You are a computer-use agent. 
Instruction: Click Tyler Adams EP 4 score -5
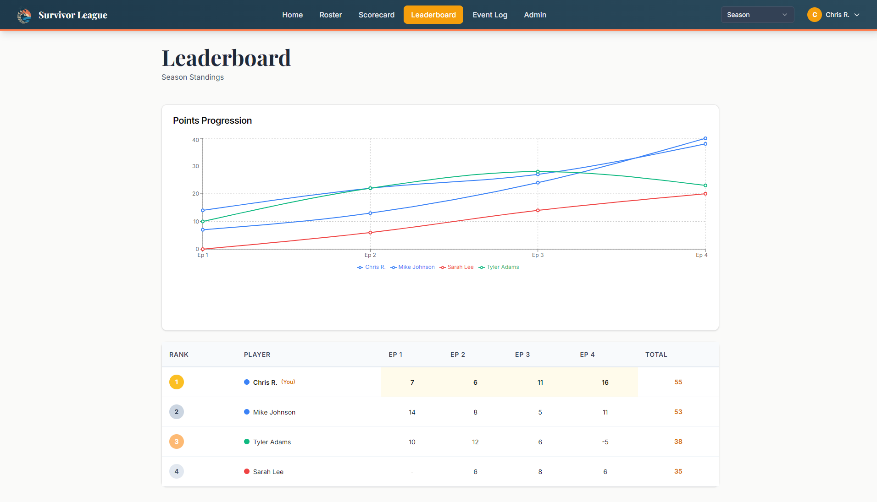[605, 442]
